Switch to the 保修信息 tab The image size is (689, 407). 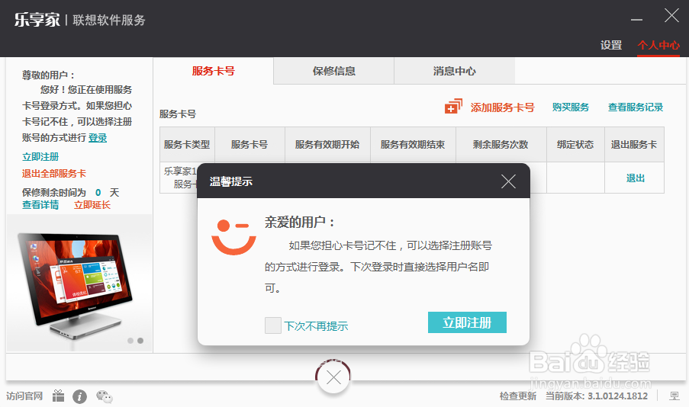[334, 71]
